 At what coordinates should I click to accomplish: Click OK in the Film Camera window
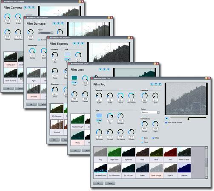coord(9,88)
